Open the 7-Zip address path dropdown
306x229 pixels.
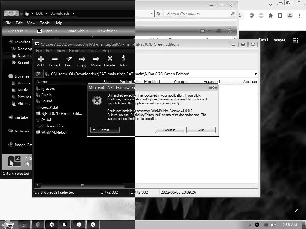255,74
